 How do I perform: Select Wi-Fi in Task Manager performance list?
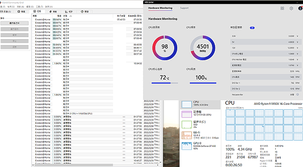[200, 135]
